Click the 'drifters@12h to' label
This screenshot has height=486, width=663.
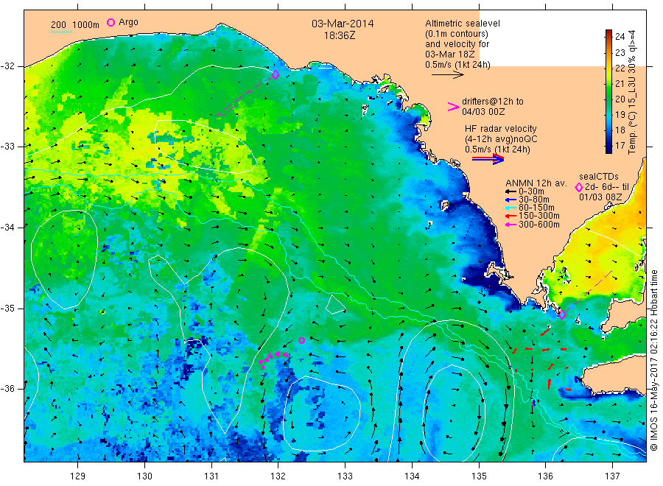tap(493, 102)
